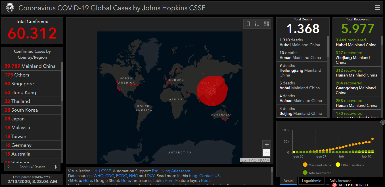Expand the chart panel to full view

tap(383, 122)
